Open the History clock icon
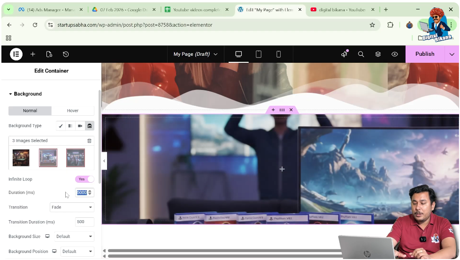This screenshot has height=260, width=460. click(66, 54)
